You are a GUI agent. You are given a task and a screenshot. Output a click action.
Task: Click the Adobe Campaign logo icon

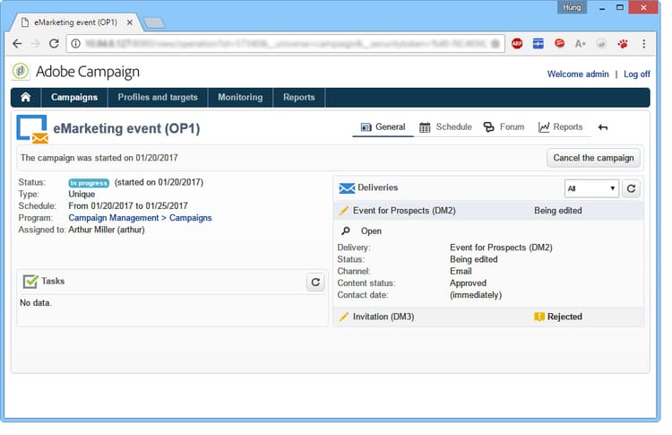20,71
